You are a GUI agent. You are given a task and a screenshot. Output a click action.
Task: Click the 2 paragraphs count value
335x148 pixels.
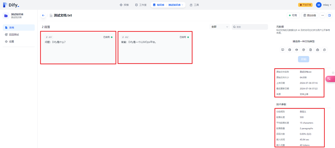(306, 128)
